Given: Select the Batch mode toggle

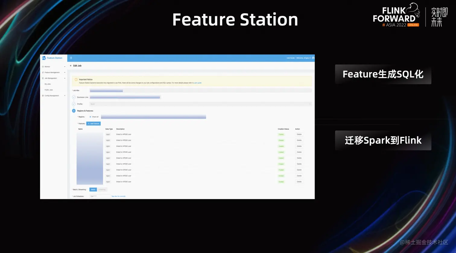Looking at the screenshot, I should tap(93, 190).
